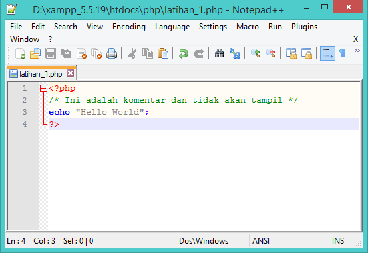The height and width of the screenshot is (253, 368).
Task: Toggle the INS insert mode indicator
Action: pos(339,241)
